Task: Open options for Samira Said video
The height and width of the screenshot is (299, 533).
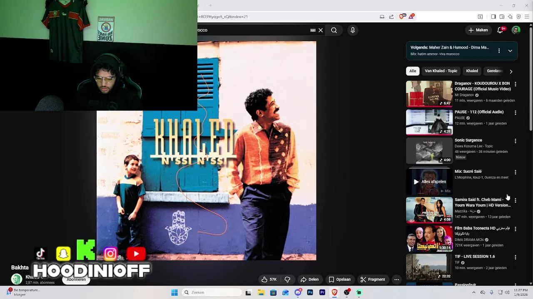Action: pos(516,201)
